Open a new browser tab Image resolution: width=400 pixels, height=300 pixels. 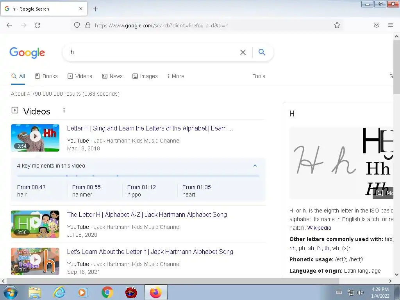point(95,9)
